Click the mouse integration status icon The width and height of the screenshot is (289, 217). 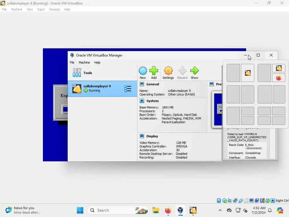[268, 201]
